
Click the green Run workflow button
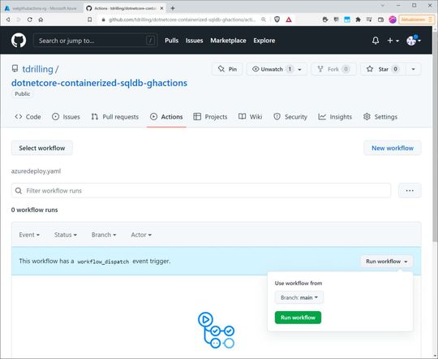point(298,318)
